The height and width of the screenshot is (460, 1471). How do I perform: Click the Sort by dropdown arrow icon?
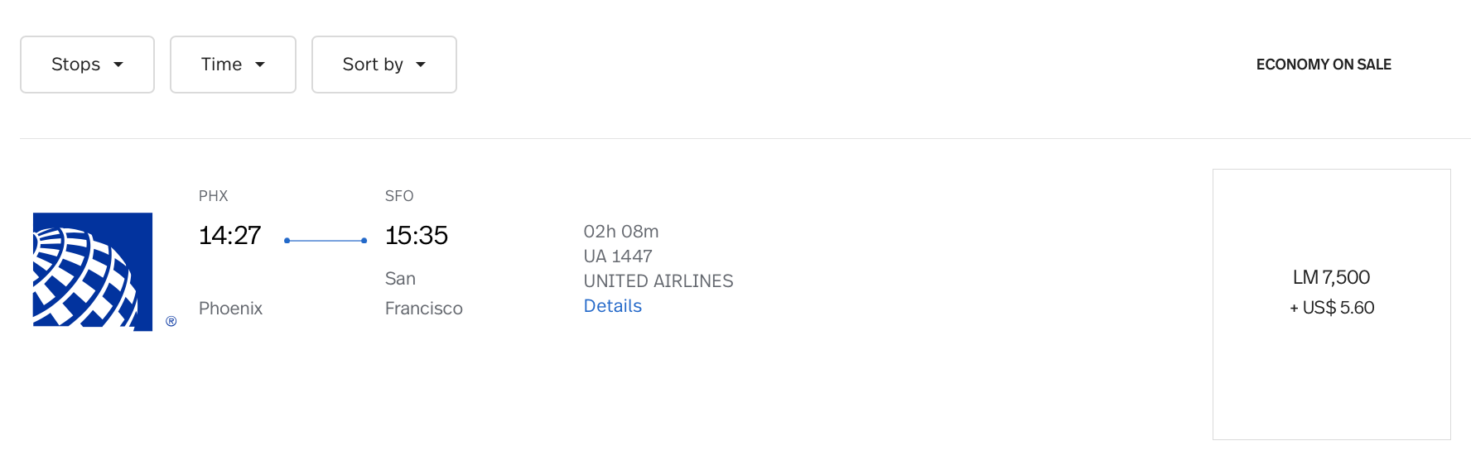tap(421, 65)
